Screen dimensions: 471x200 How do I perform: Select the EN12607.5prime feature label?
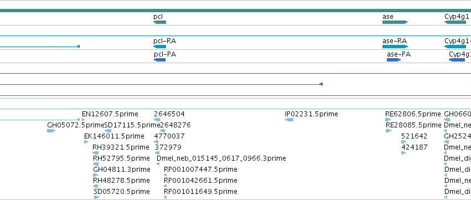[x=110, y=114]
